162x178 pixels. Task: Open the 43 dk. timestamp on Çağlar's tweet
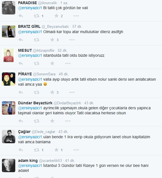point(63,132)
